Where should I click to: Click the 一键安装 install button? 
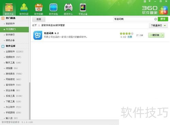pyautogui.click(x=155, y=35)
